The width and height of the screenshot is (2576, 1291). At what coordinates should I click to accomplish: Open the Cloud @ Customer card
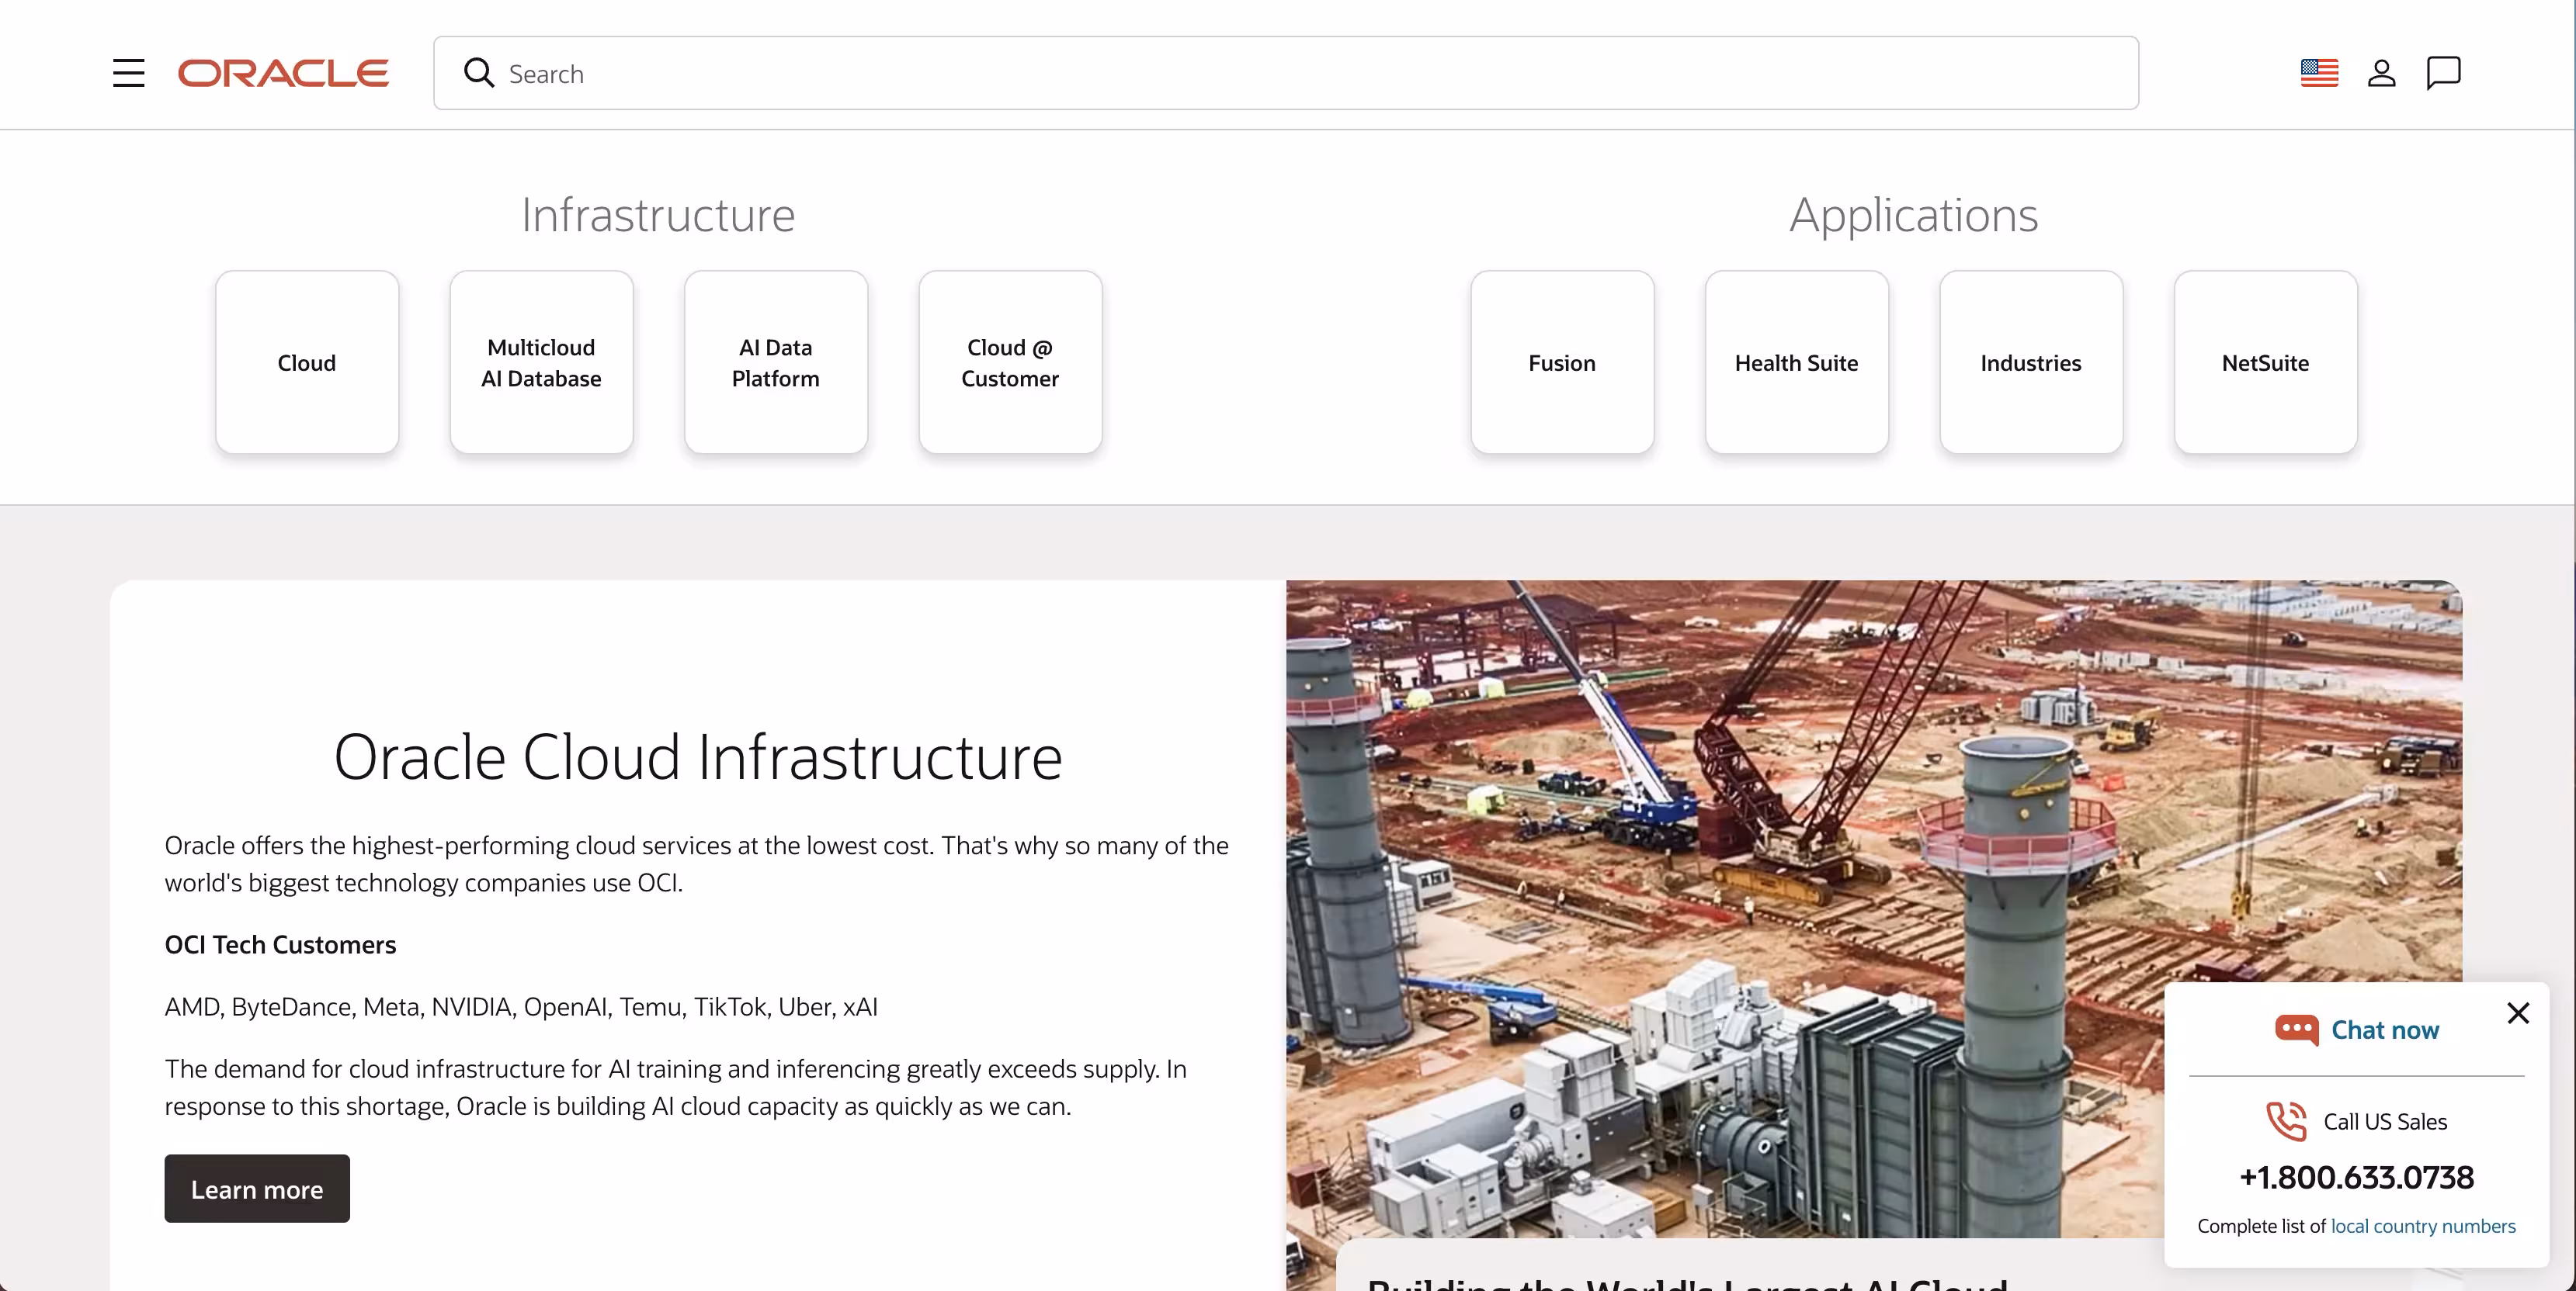(x=1010, y=363)
